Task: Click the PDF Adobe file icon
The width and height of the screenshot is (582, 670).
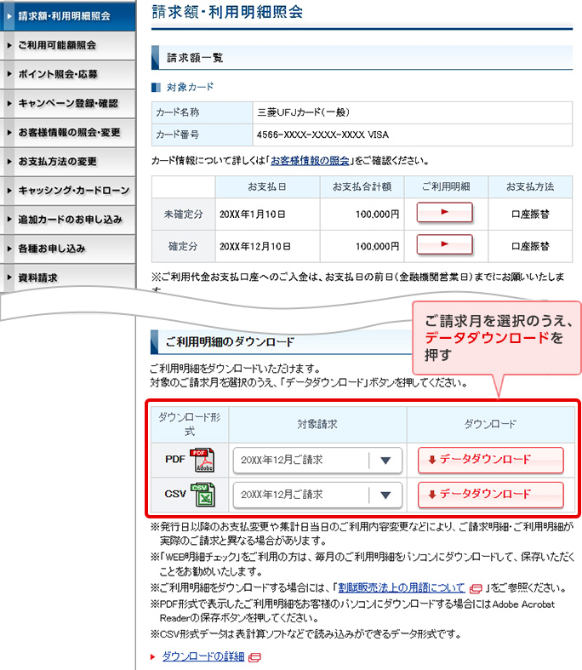Action: 202,460
